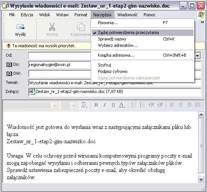Open Książka adresowa... from menu
This screenshot has height=192, width=207.
click(142, 55)
